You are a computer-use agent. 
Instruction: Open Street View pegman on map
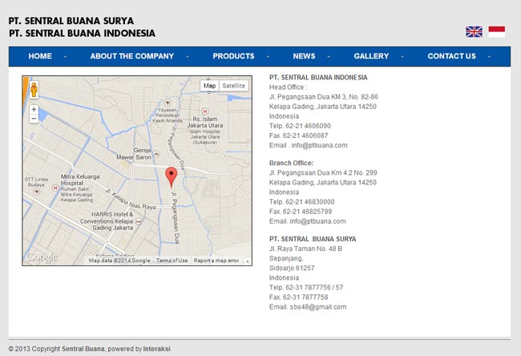pos(34,90)
